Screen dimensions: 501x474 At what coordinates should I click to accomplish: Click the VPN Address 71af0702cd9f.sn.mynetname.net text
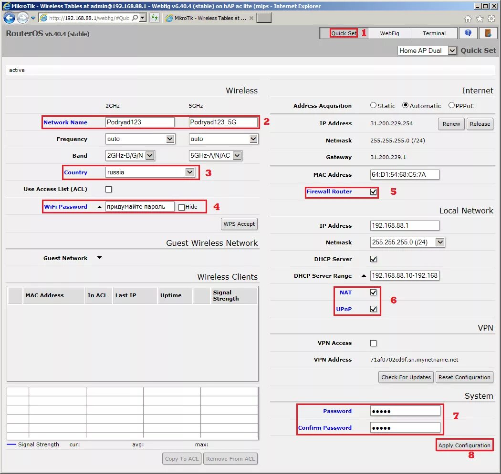pyautogui.click(x=414, y=360)
